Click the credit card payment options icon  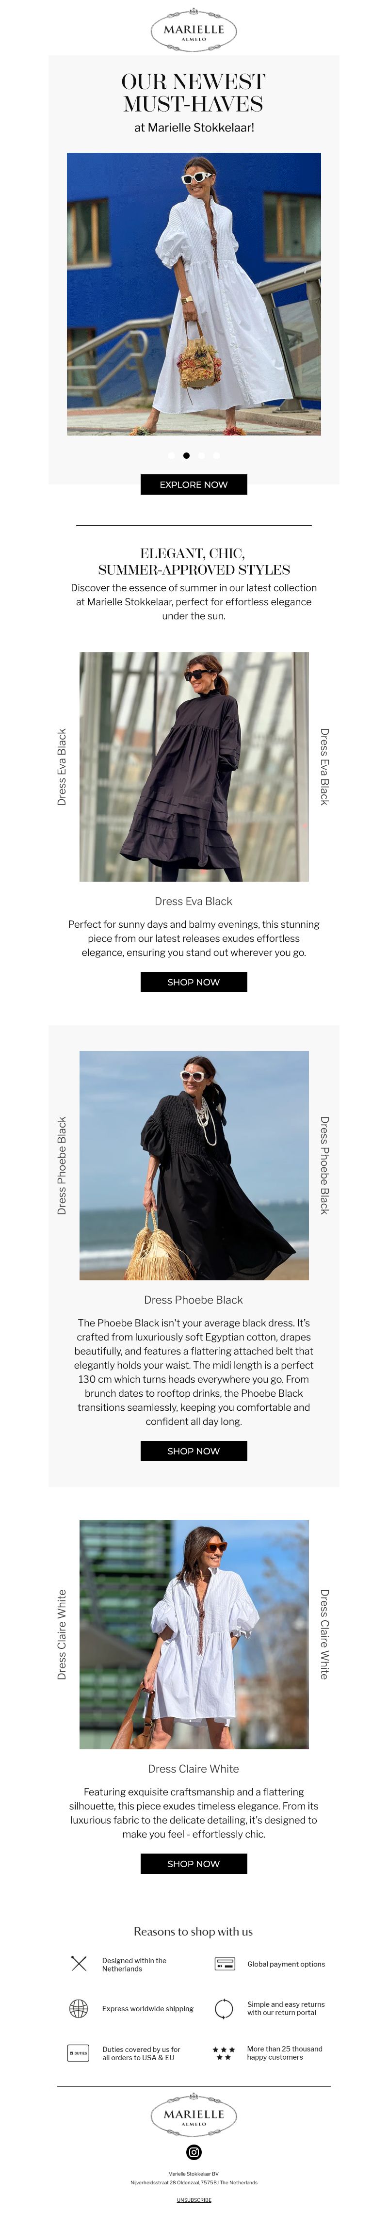225,1963
